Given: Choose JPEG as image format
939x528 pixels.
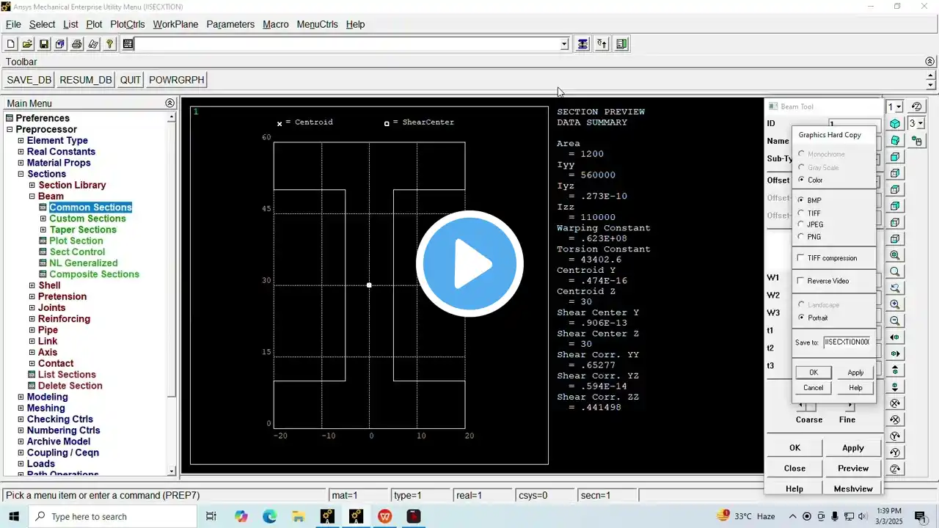Looking at the screenshot, I should (801, 224).
